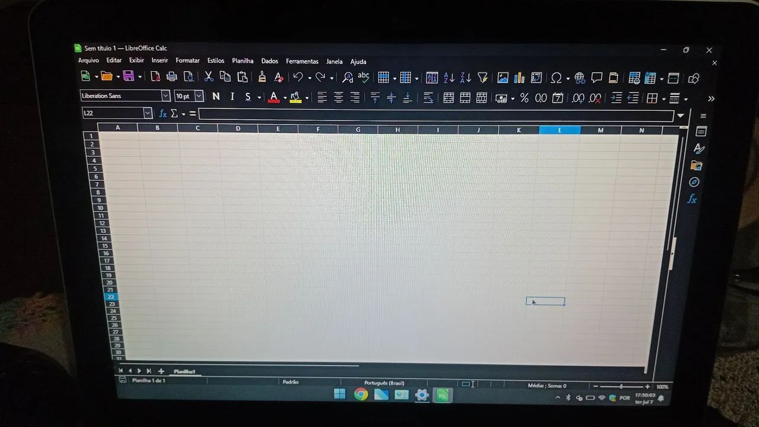Image resolution: width=759 pixels, height=427 pixels.
Task: Click the AutoFilter funnel icon
Action: click(483, 78)
